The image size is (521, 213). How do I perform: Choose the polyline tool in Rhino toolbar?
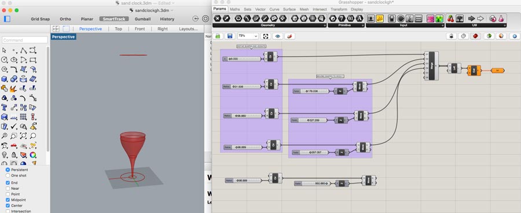23,50
